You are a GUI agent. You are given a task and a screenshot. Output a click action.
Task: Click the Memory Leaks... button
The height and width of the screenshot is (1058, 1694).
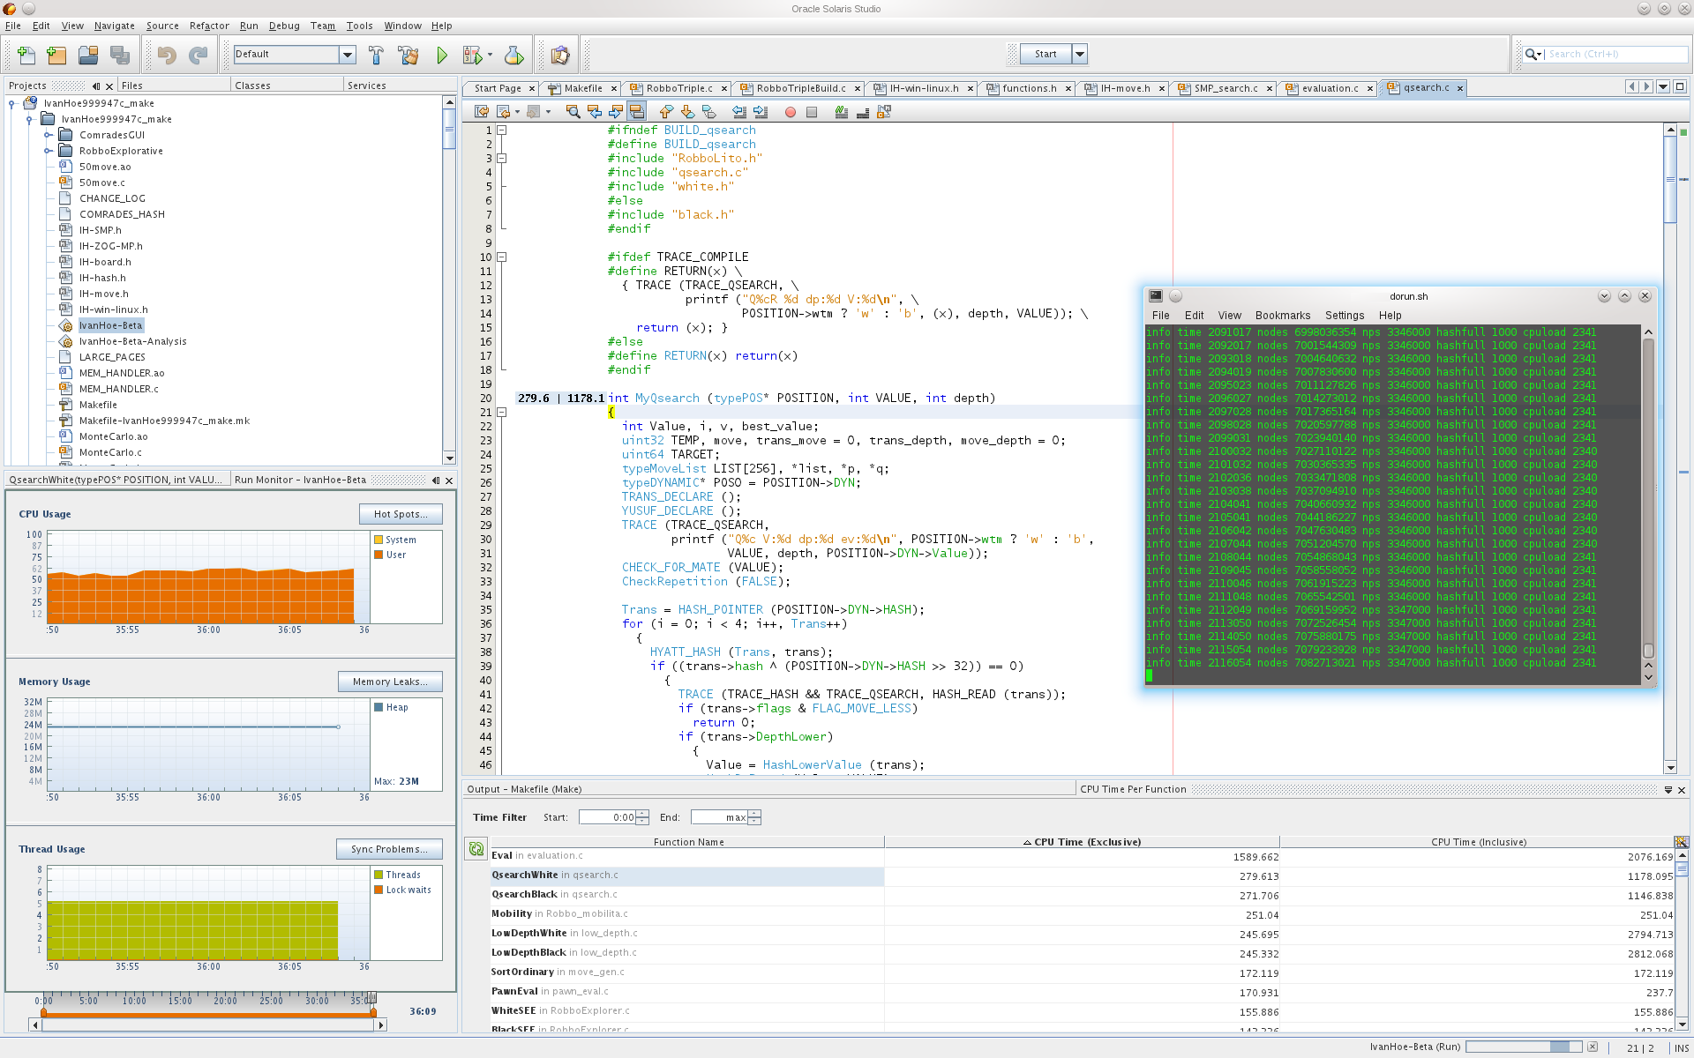[x=390, y=682]
